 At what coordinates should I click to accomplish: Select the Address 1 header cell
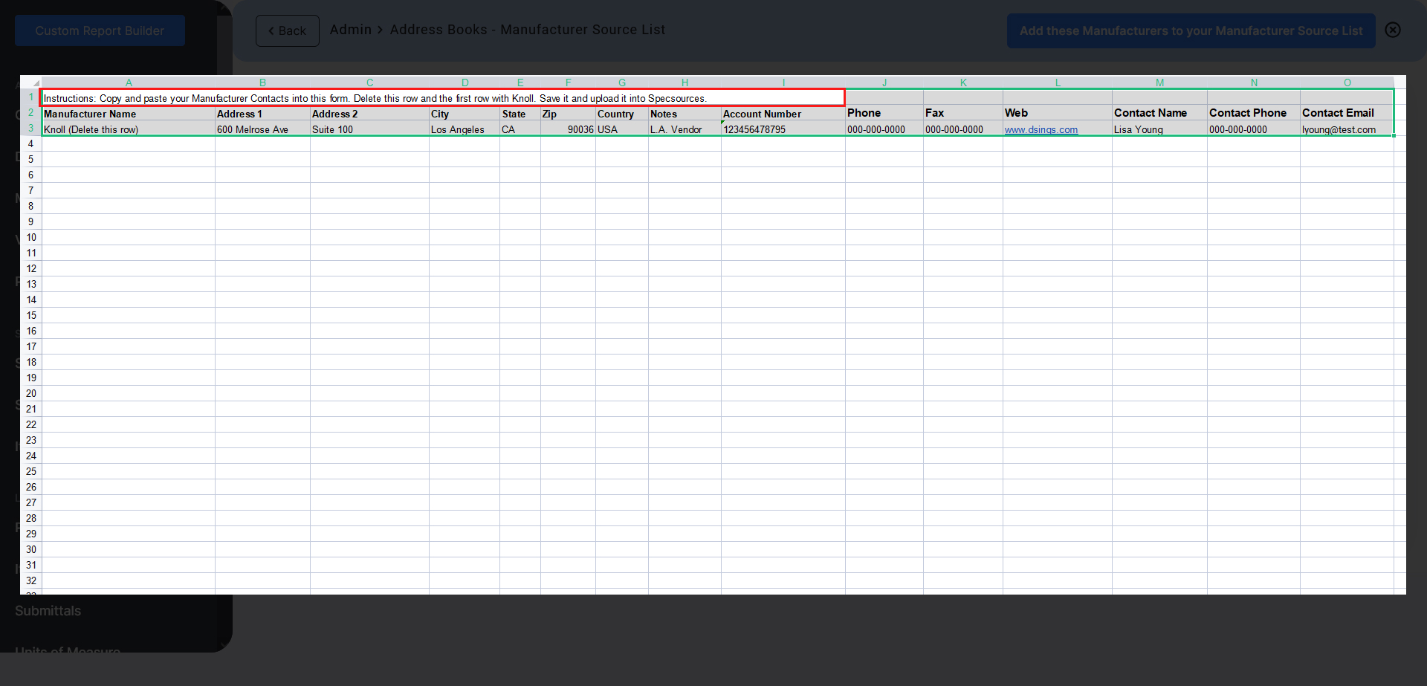coord(262,114)
